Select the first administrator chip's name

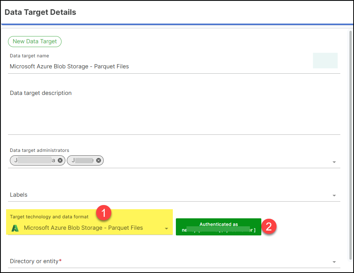click(34, 161)
